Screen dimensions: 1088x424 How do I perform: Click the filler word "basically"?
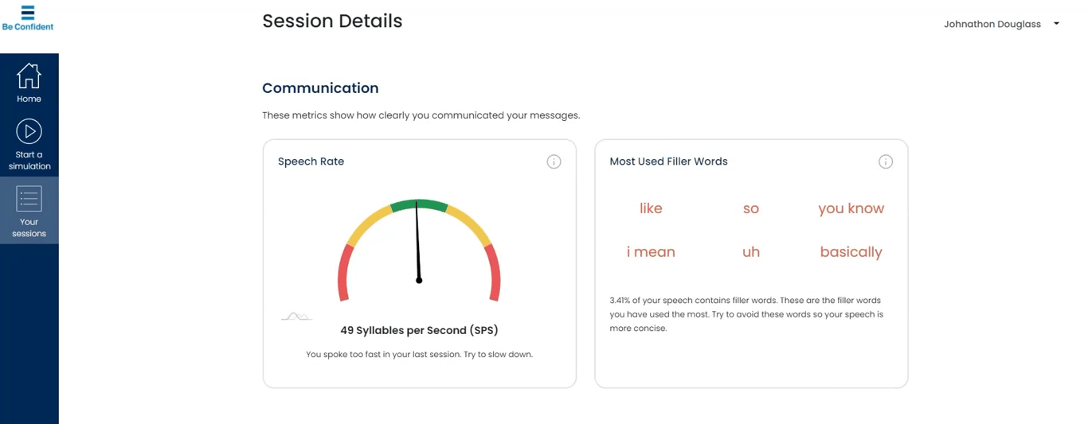point(851,252)
